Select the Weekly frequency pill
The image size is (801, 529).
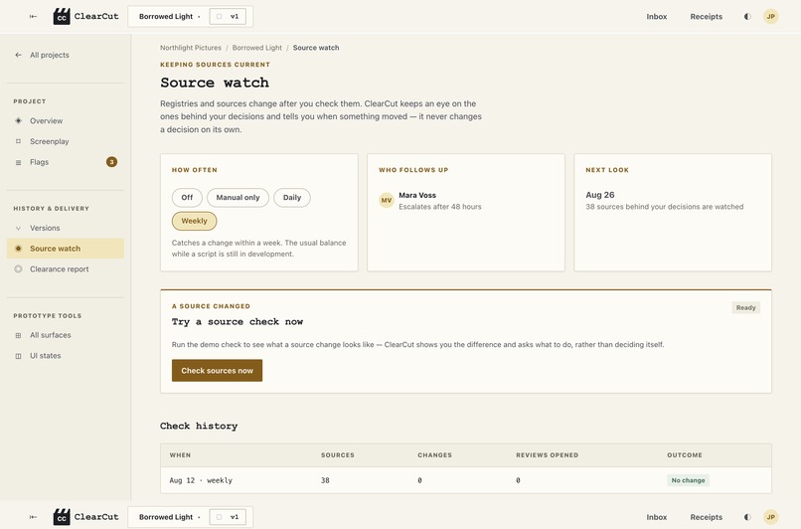pos(194,221)
